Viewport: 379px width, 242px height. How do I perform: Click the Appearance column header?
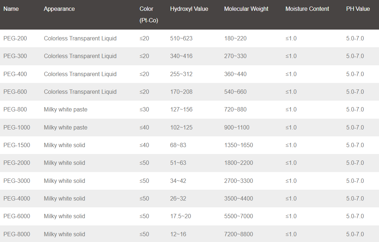pos(59,9)
